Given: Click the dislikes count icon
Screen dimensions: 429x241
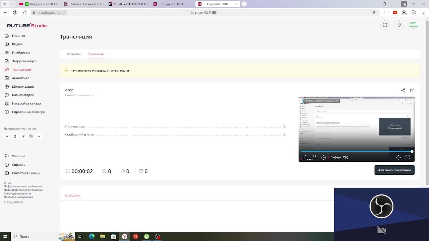Looking at the screenshot, I should click(x=141, y=171).
